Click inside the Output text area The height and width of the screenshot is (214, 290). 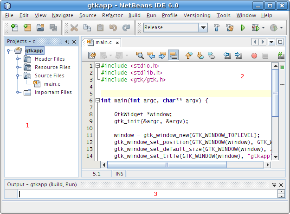(148, 194)
